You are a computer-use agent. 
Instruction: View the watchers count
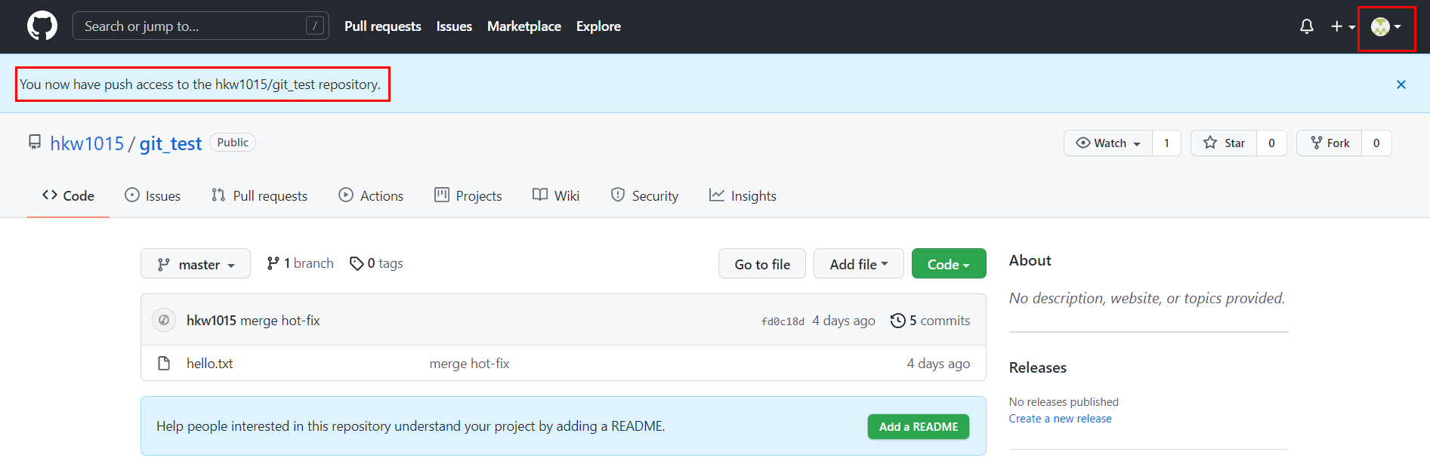(1166, 143)
